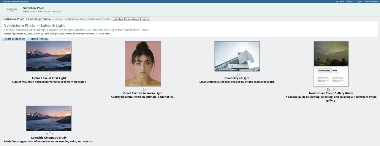The image size is (380, 146).
Task: Go to My Home in top bar
Action: pyautogui.click(x=340, y=1)
